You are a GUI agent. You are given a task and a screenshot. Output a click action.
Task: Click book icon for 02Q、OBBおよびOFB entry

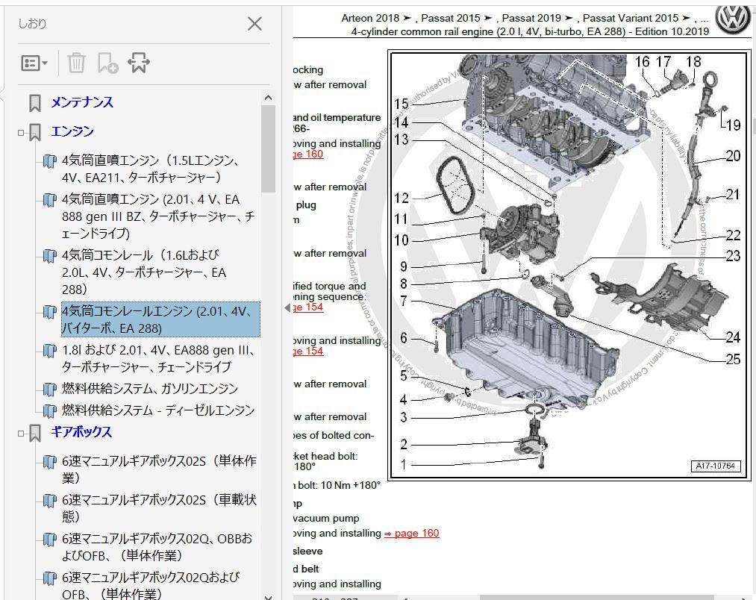click(x=50, y=540)
